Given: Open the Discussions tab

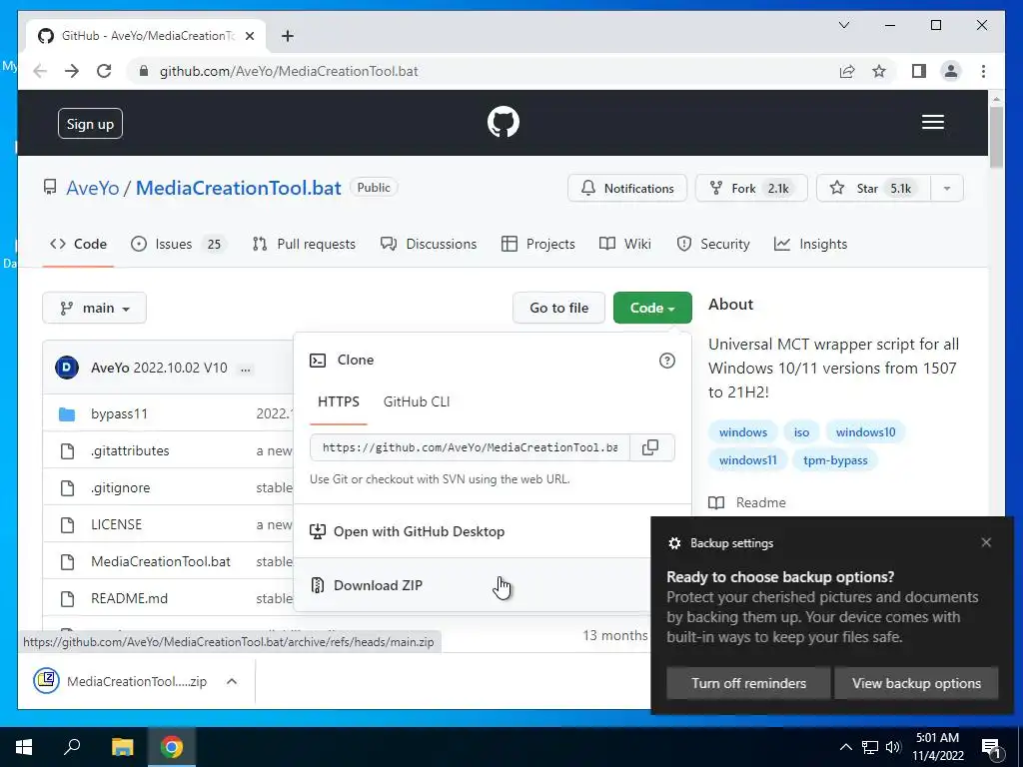Looking at the screenshot, I should [429, 244].
